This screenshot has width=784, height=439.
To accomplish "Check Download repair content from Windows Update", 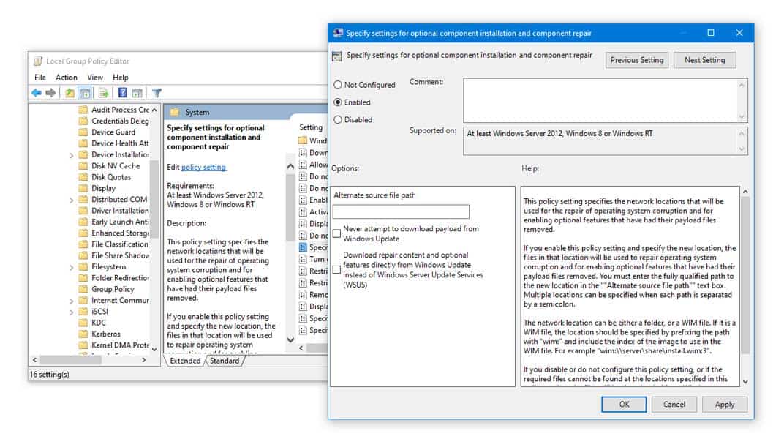I will pos(337,270).
